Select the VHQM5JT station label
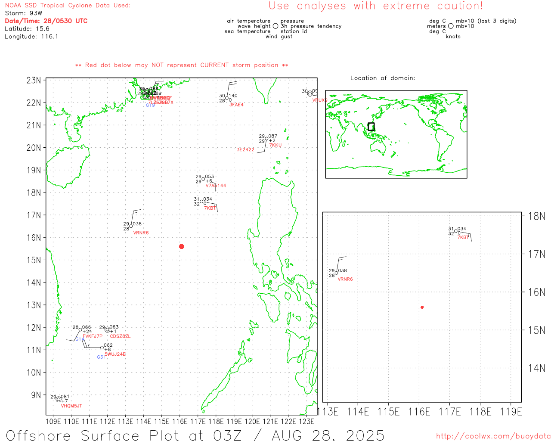The height and width of the screenshot is (441, 551). click(x=71, y=406)
